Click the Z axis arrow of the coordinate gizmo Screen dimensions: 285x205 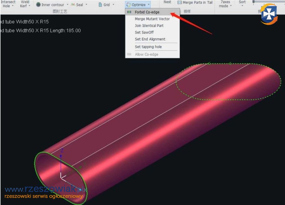click(x=61, y=156)
